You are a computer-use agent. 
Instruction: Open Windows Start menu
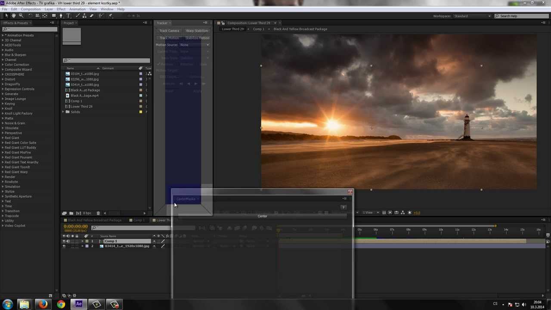[x=7, y=304]
